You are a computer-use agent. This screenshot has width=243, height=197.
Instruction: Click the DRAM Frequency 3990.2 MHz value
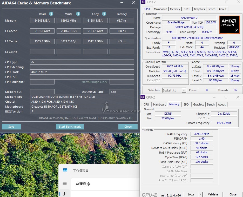201,134
